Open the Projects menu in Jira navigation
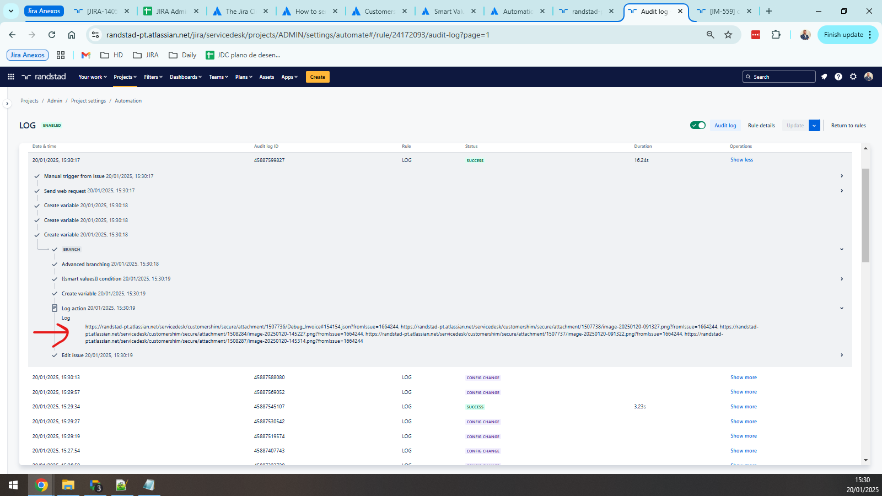Viewport: 882px width, 496px height. tap(125, 77)
